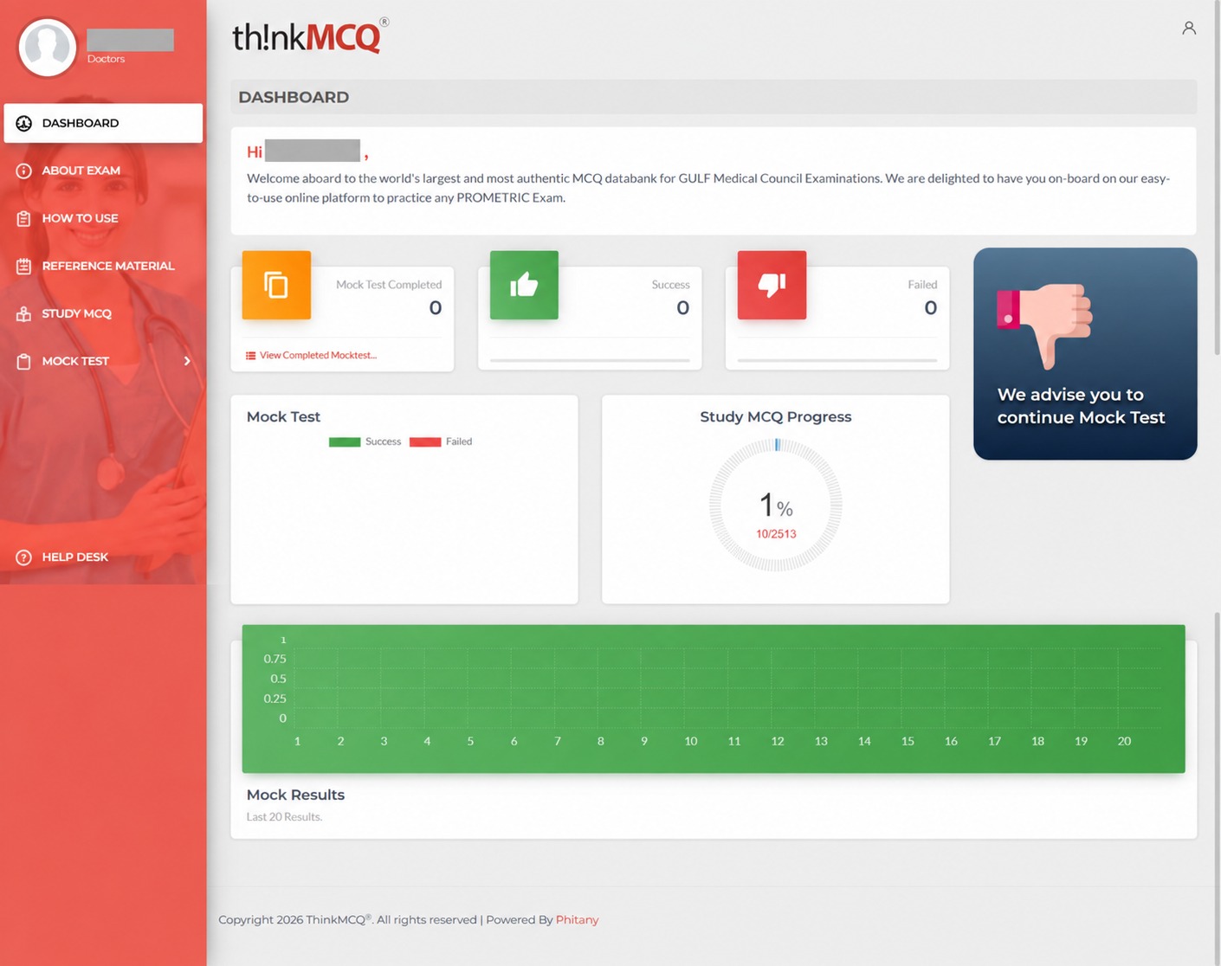Open the About Exam menu item
This screenshot has height=966, width=1221.
coord(103,171)
